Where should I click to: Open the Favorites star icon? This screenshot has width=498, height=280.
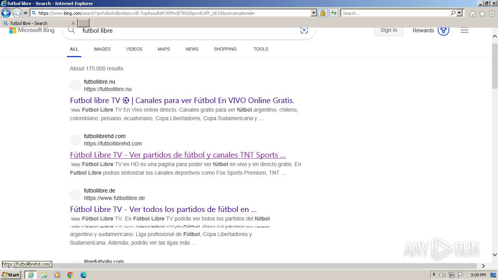click(482, 14)
